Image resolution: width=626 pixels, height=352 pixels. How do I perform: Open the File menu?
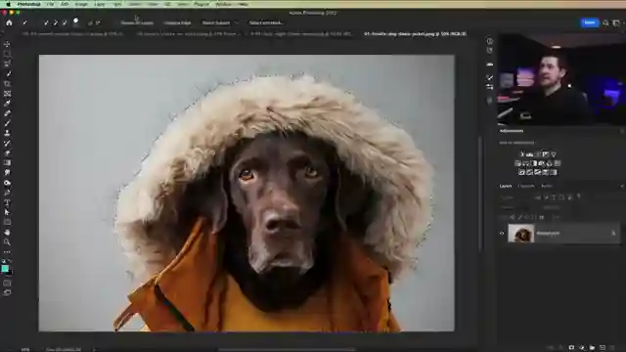[50, 4]
